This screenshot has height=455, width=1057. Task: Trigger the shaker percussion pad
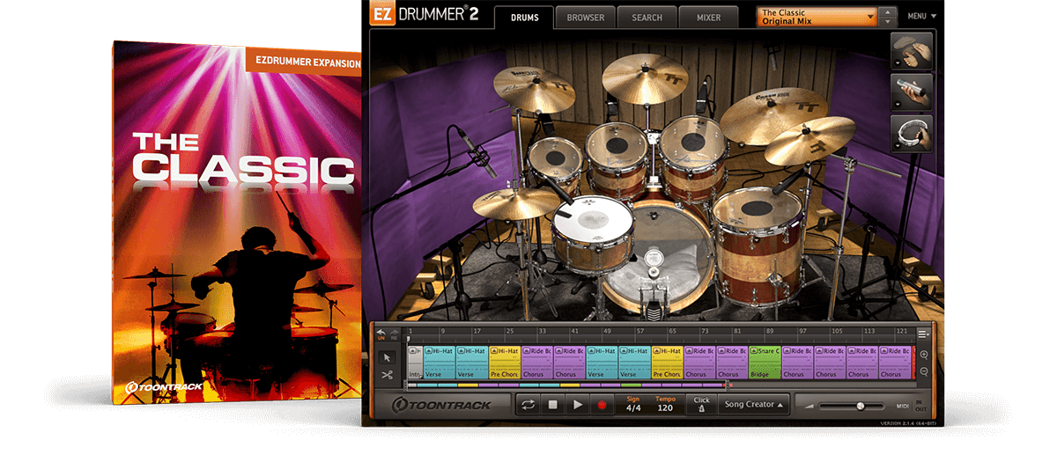[912, 92]
